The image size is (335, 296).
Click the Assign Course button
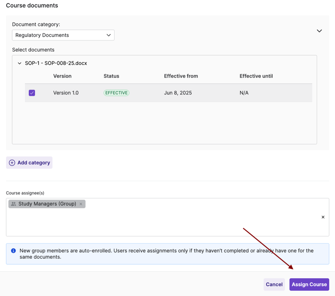309,284
